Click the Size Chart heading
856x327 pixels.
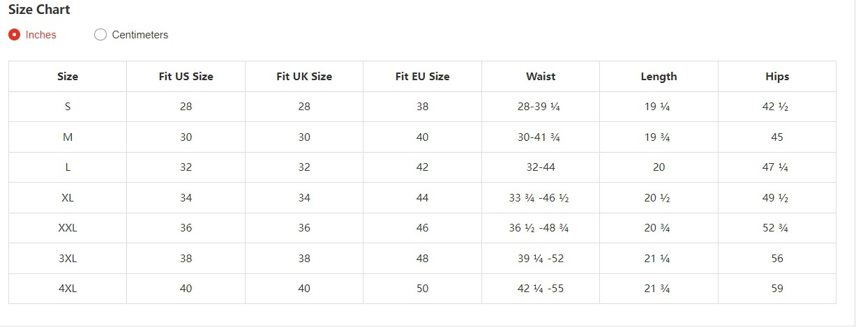39,10
